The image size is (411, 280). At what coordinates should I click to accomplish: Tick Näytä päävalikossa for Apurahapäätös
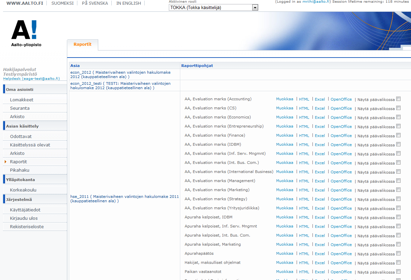(399, 253)
